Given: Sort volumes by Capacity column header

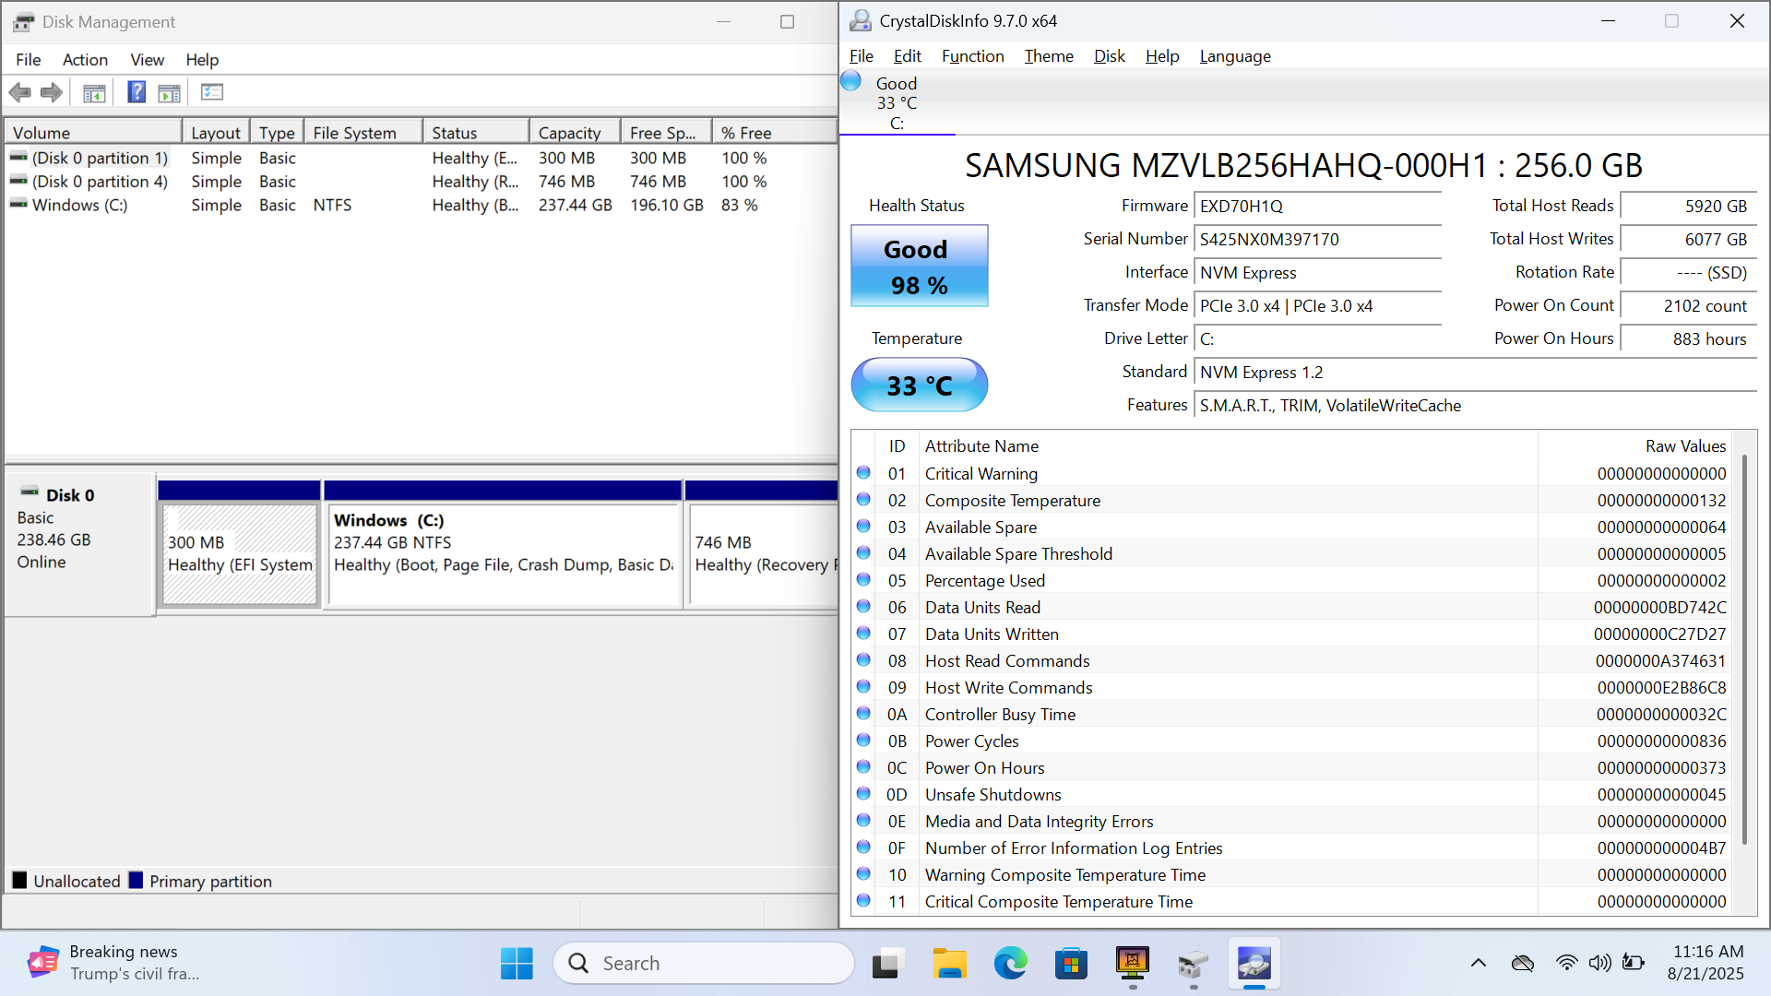Looking at the screenshot, I should click(569, 133).
